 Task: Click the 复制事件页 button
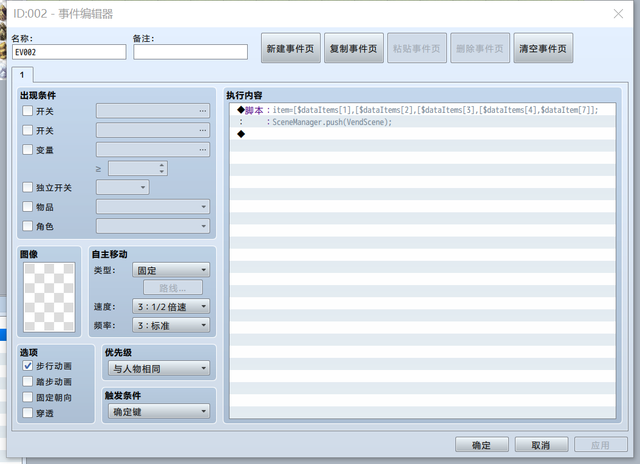(353, 48)
